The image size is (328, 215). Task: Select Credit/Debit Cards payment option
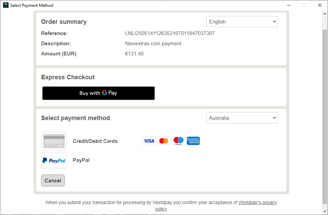tap(95, 141)
